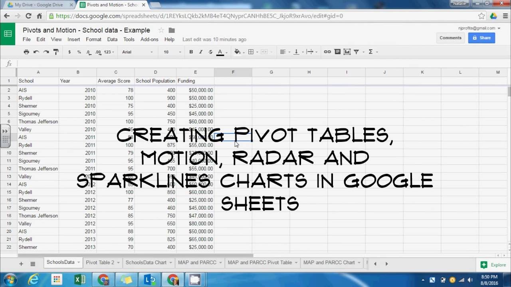This screenshot has height=287, width=511.
Task: Click the Filter funnel icon
Action: [357, 52]
